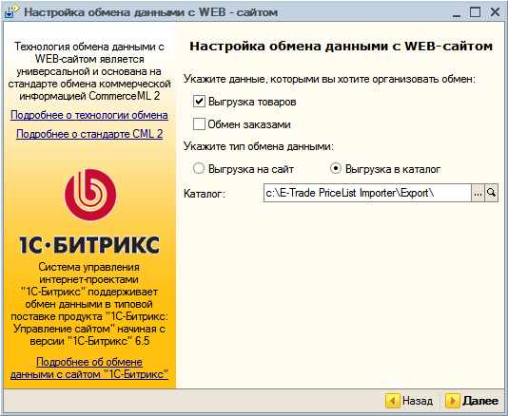This screenshot has width=508, height=416.
Task: Choose the Выгрузка в каталог radio option
Action: pyautogui.click(x=336, y=168)
